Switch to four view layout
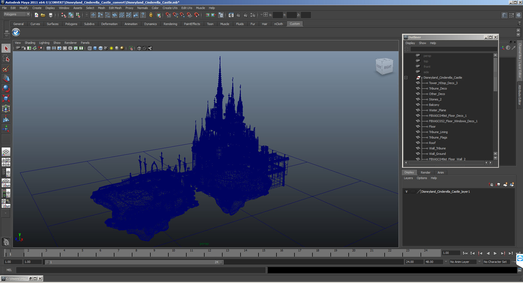The width and height of the screenshot is (523, 283). [x=6, y=162]
